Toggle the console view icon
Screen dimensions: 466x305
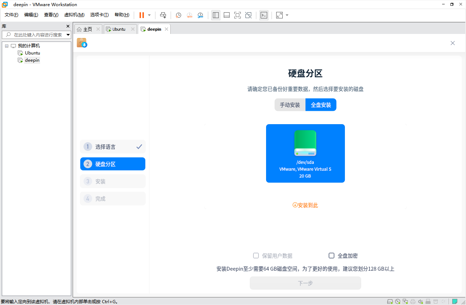pos(264,15)
